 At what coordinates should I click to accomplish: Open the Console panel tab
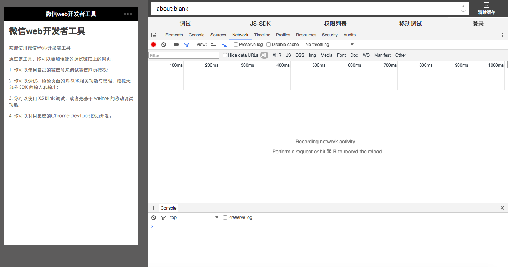pos(197,35)
